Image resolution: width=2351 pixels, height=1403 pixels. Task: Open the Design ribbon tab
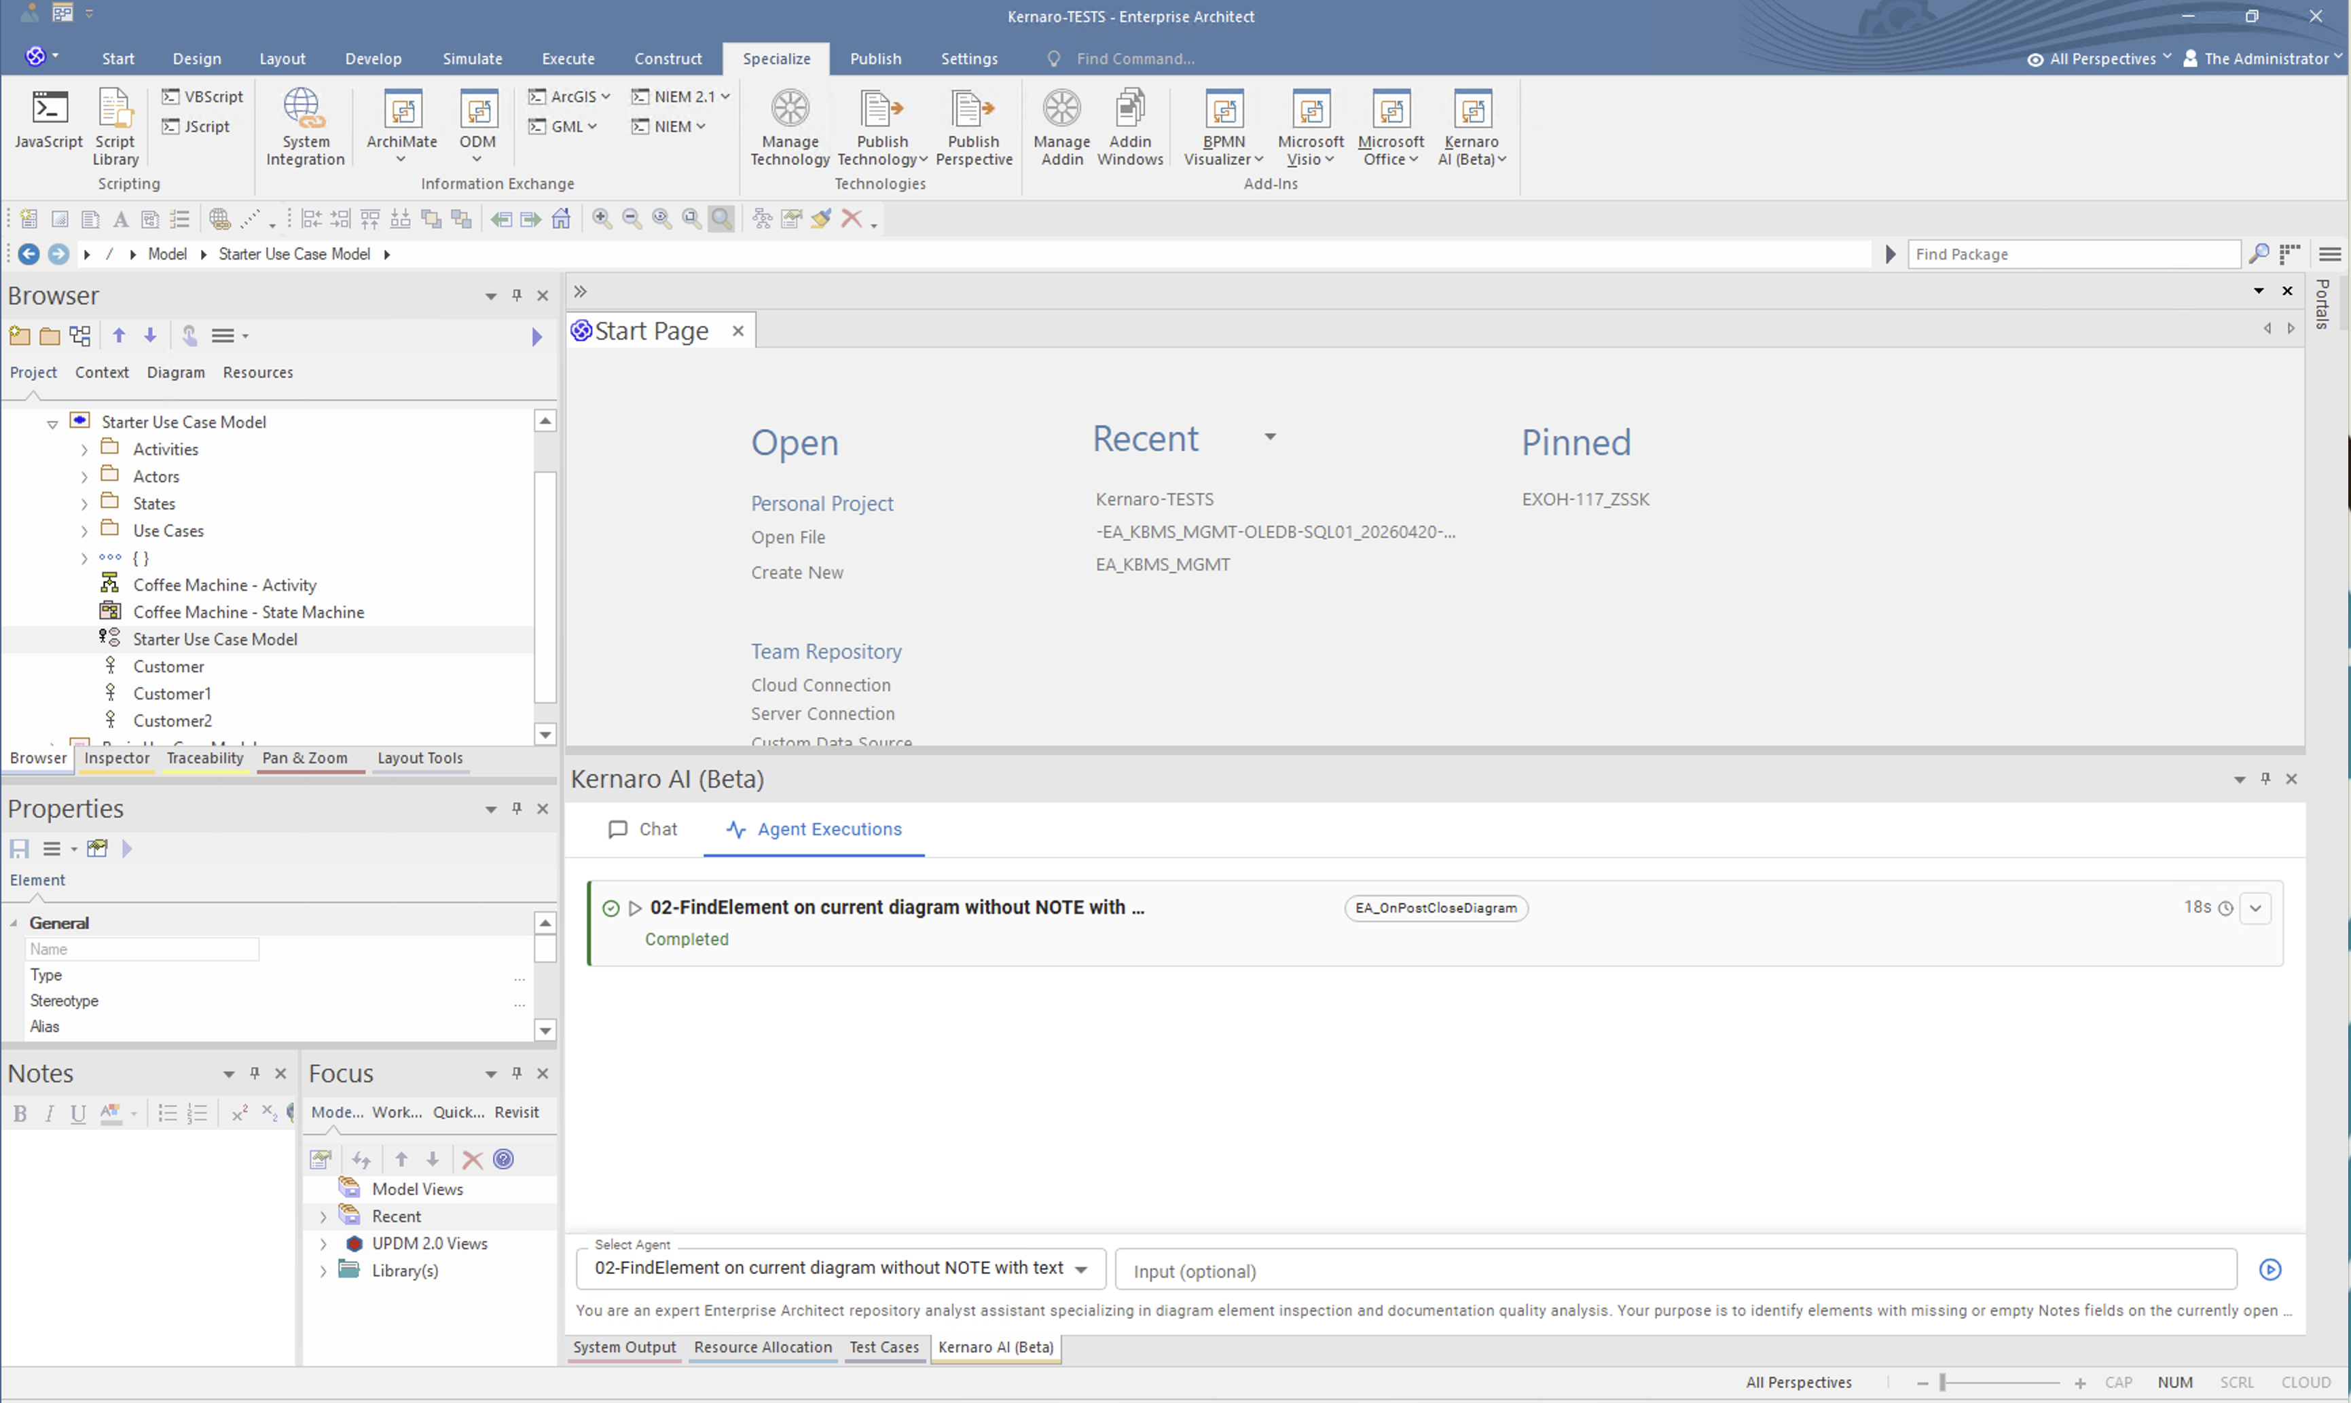click(x=197, y=58)
